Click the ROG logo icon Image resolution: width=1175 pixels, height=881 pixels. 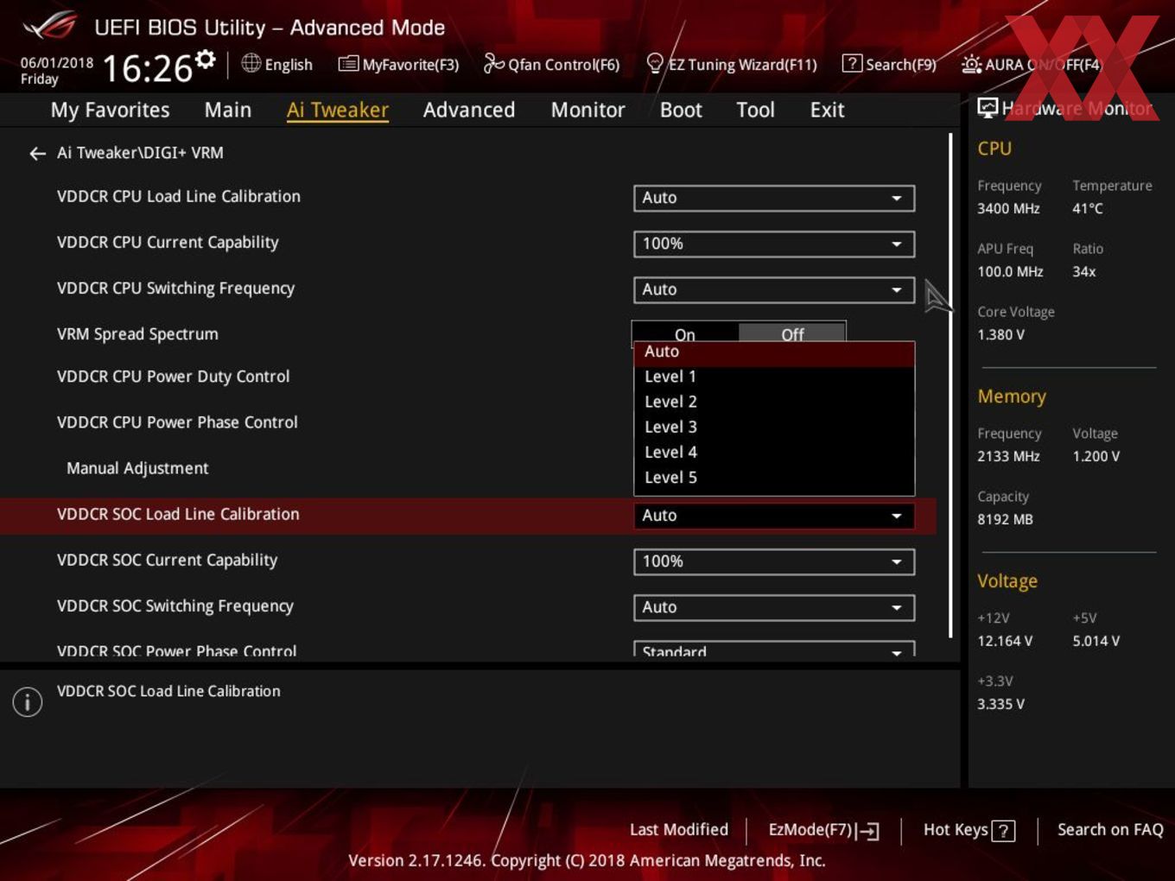point(49,26)
